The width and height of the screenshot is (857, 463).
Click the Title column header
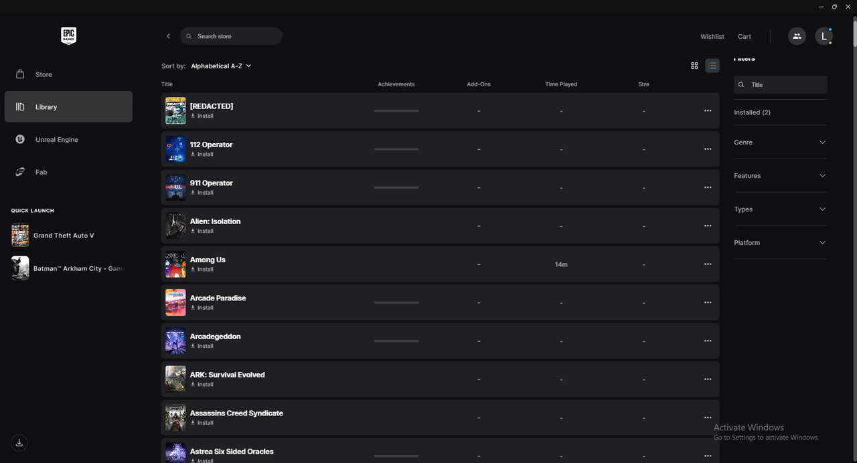tap(167, 84)
